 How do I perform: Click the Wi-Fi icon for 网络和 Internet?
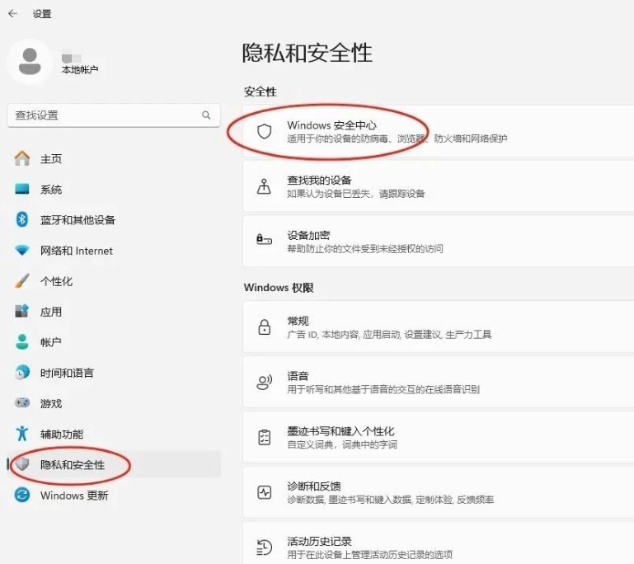(21, 251)
